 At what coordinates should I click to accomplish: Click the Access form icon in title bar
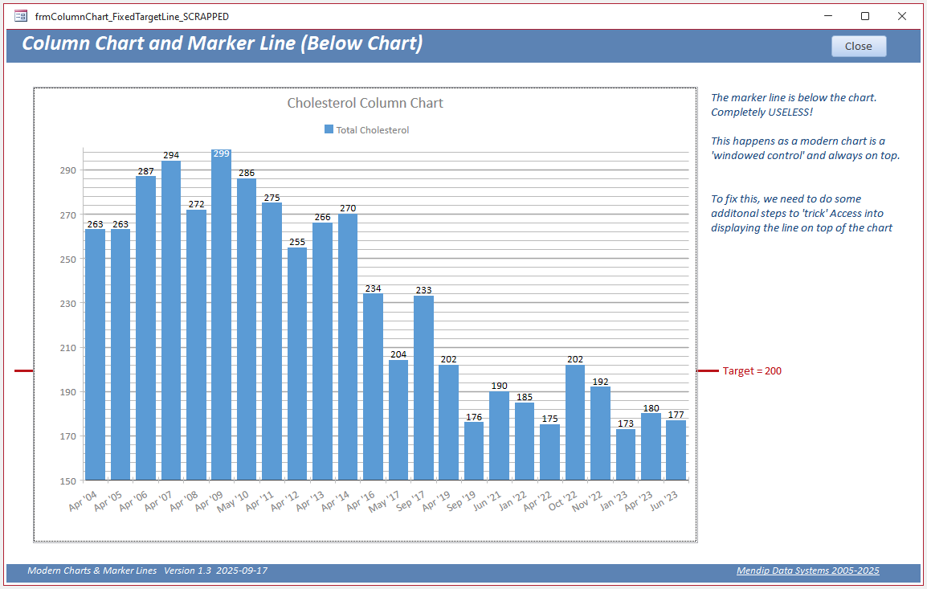(x=21, y=16)
